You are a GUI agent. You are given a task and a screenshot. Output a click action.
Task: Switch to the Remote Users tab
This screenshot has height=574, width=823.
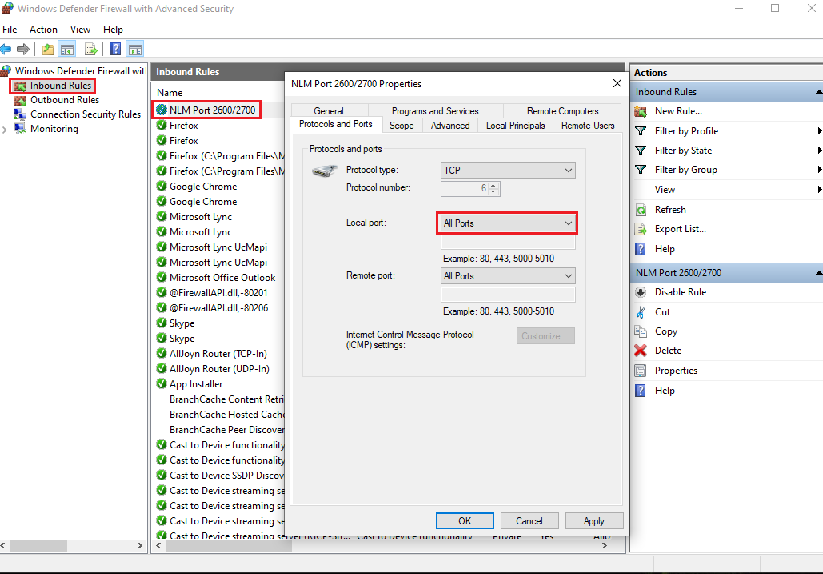pos(588,126)
